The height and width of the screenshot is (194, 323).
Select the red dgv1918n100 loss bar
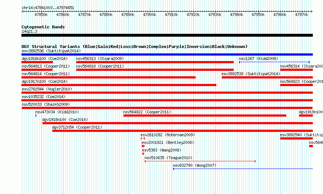click(x=177, y=123)
